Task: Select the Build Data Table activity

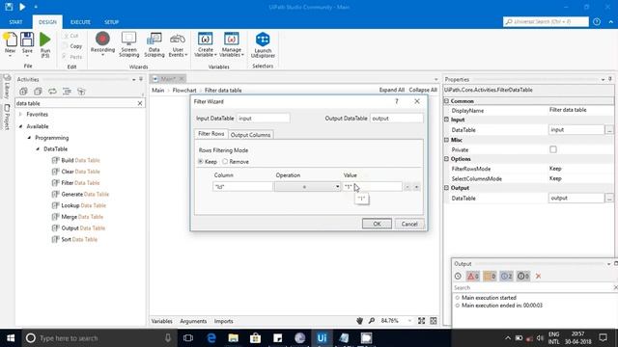Action: pos(76,160)
